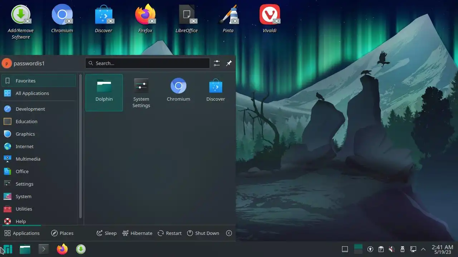Launch Firefox from the taskbar
The height and width of the screenshot is (257, 458).
click(x=62, y=249)
